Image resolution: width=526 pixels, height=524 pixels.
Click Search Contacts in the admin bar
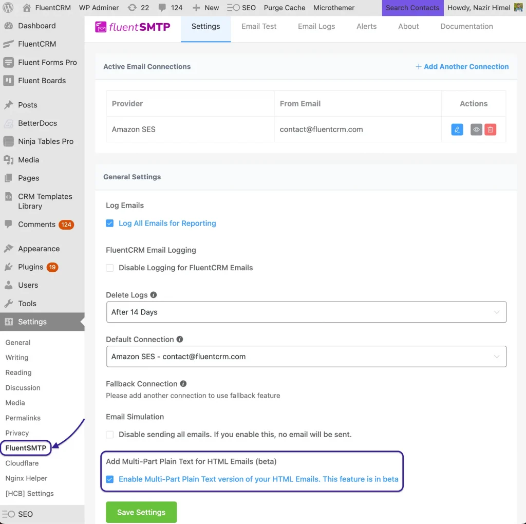click(412, 8)
